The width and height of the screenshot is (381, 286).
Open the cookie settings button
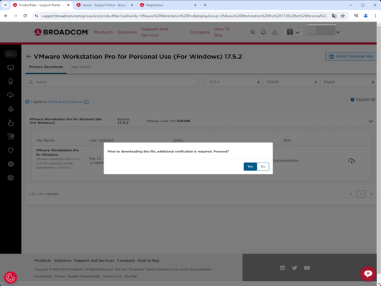pyautogui.click(x=11, y=277)
